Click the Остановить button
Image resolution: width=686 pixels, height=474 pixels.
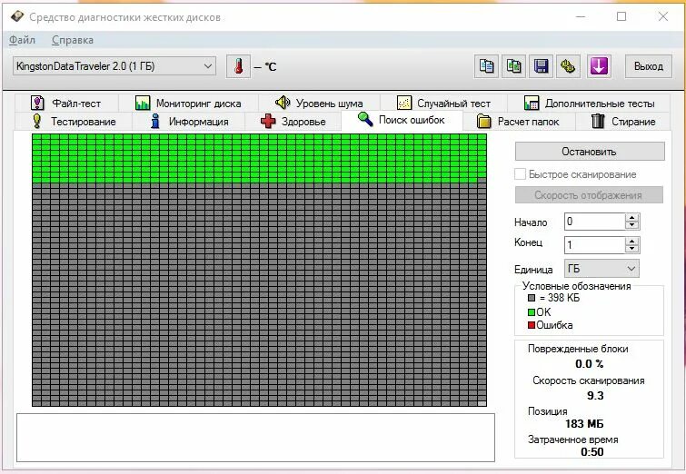[x=590, y=152]
